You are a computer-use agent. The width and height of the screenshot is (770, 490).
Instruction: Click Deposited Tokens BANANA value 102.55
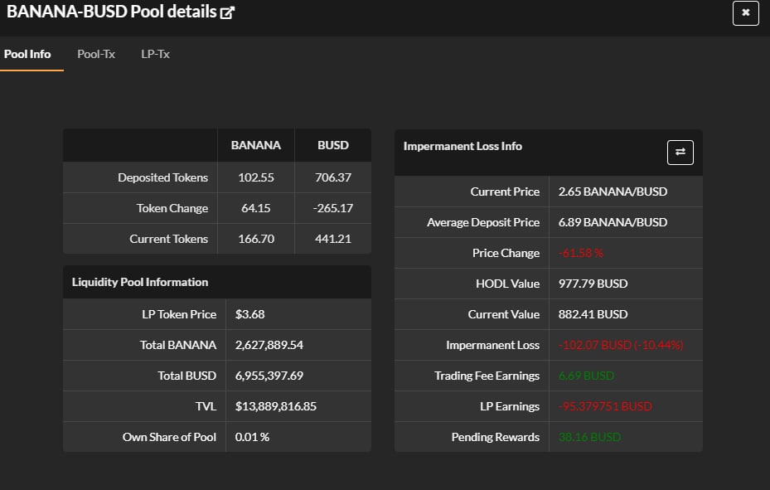click(x=256, y=177)
